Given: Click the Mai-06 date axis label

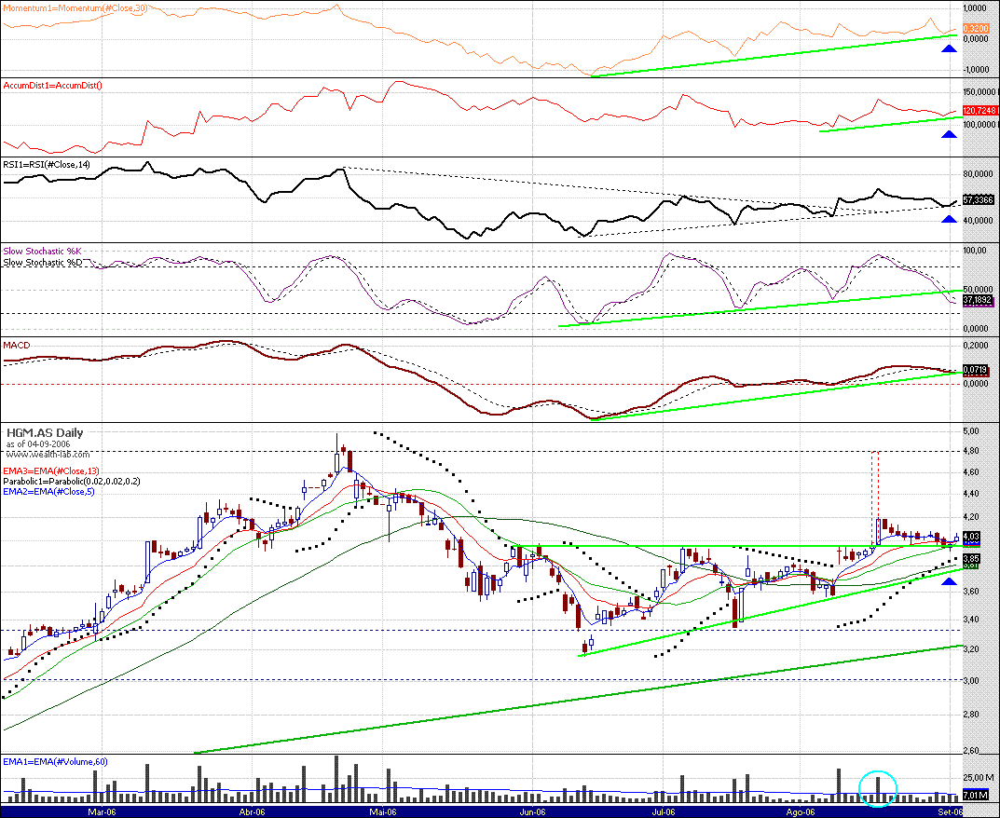Looking at the screenshot, I should point(383,811).
